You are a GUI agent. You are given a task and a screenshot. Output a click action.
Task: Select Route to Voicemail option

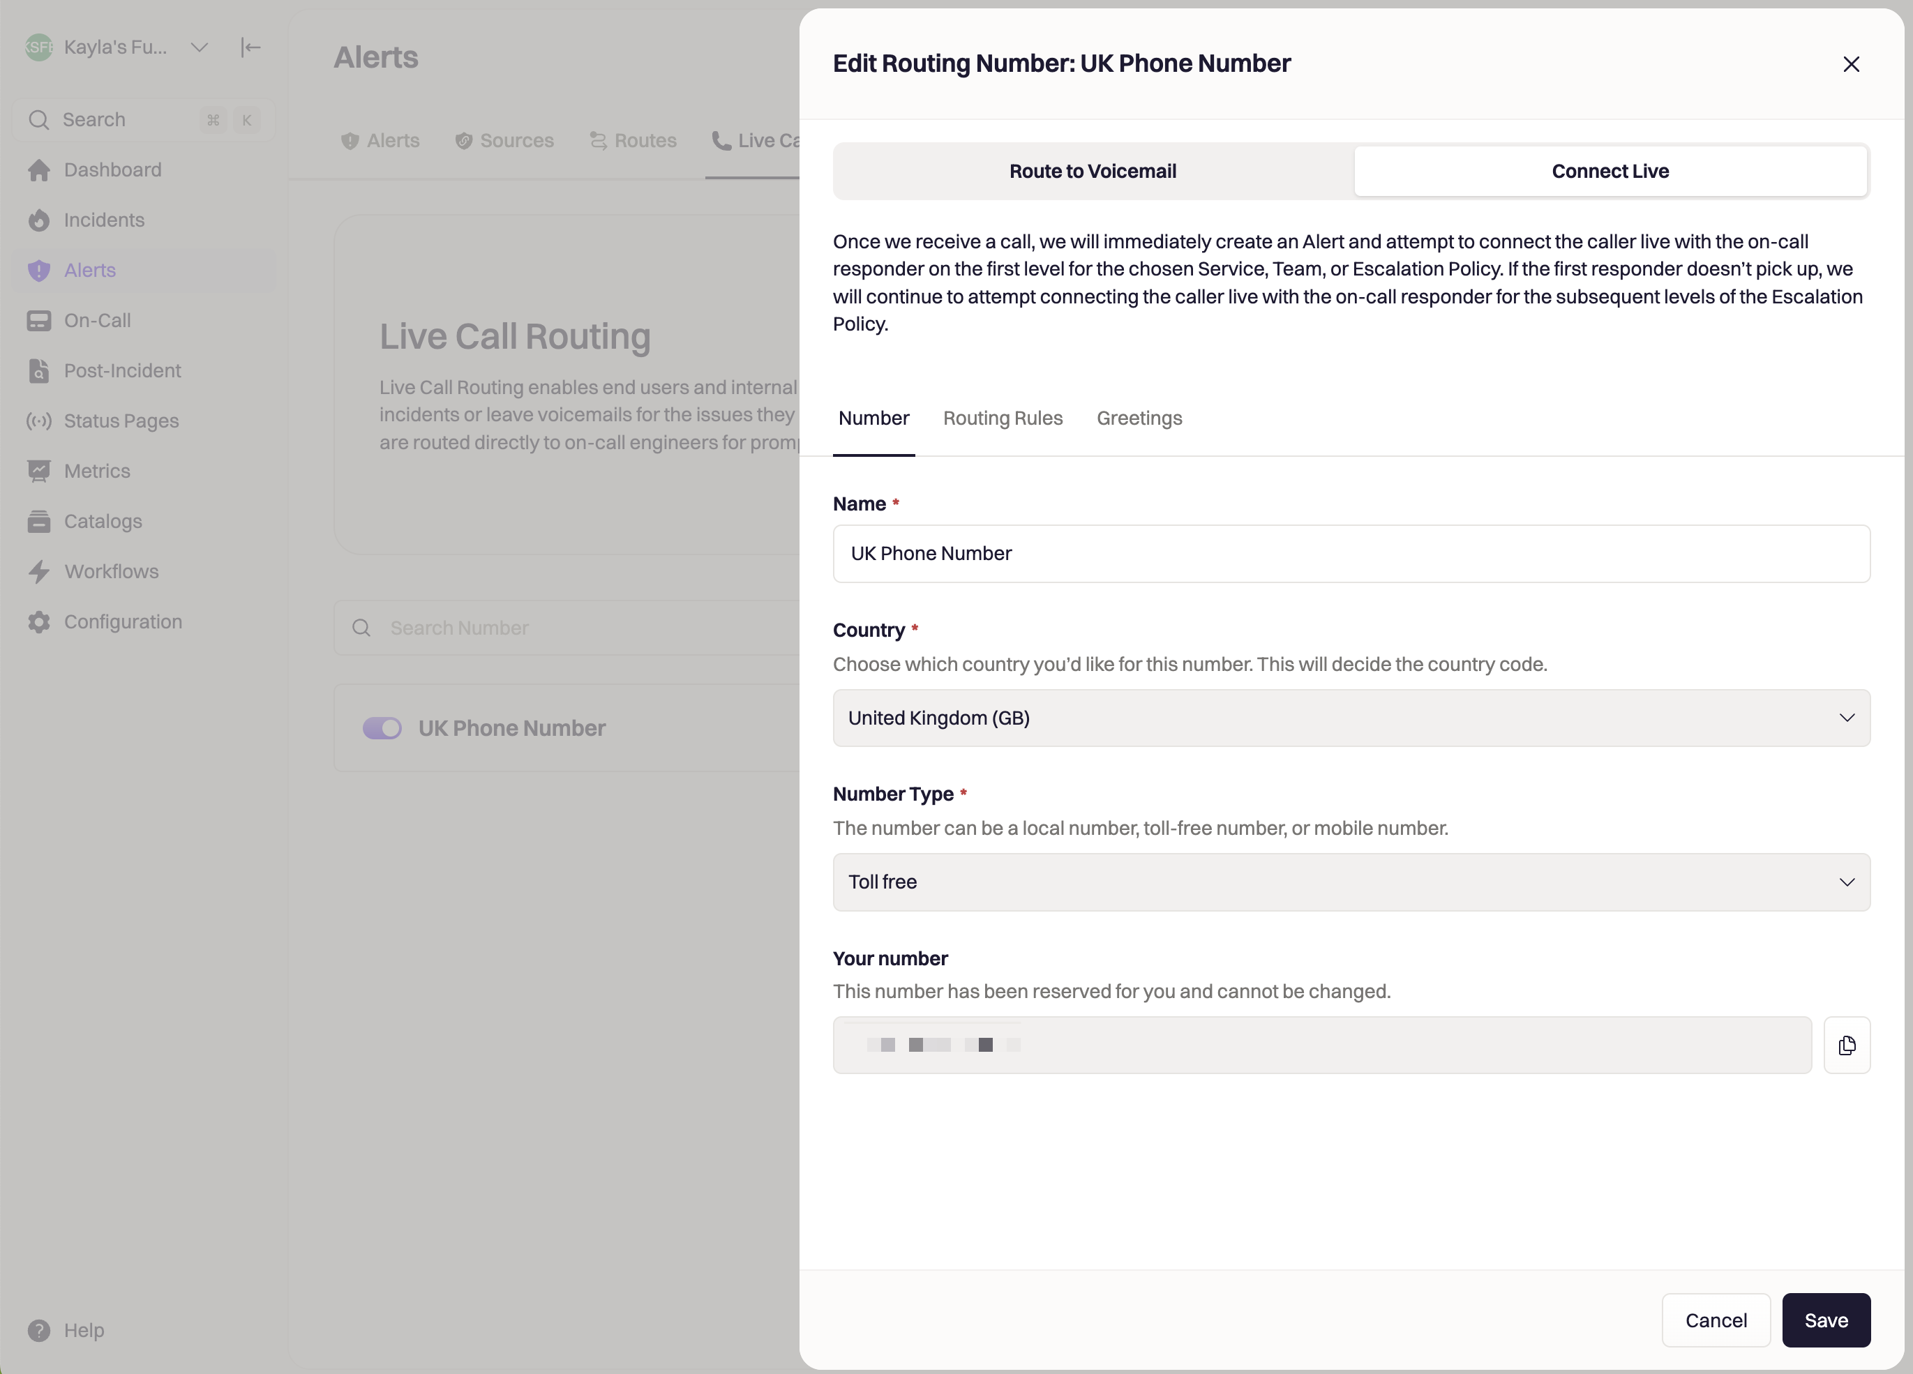[1093, 171]
